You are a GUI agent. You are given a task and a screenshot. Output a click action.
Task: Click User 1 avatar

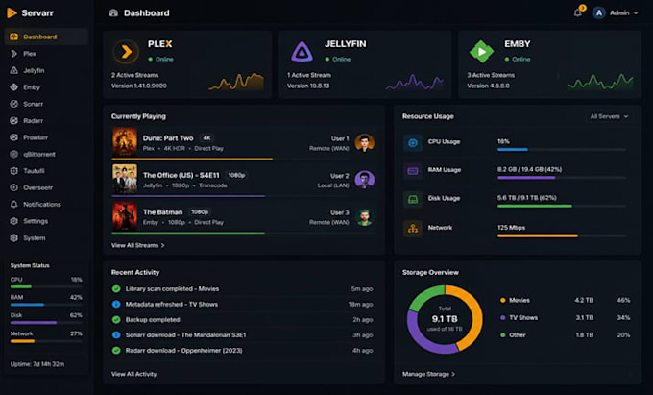[x=364, y=143]
